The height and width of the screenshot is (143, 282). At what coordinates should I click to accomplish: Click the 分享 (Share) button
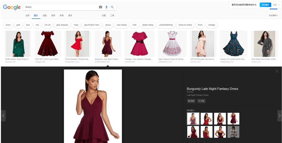click(201, 101)
